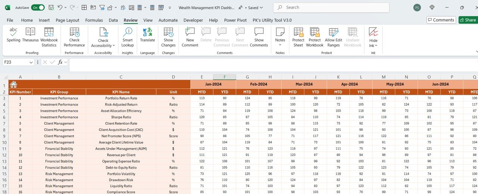Viewport: 478px width, 194px height.
Task: Click the Compliance Score cell
Action: 121,192
